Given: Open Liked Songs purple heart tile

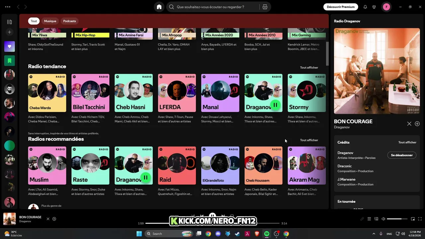Looking at the screenshot, I should pos(9,46).
